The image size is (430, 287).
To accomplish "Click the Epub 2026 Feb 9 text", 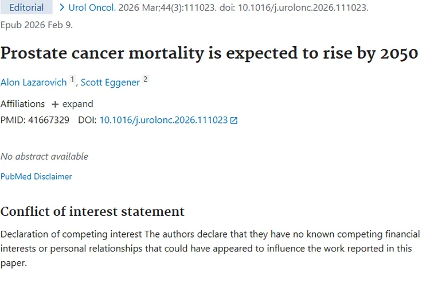I will [36, 25].
